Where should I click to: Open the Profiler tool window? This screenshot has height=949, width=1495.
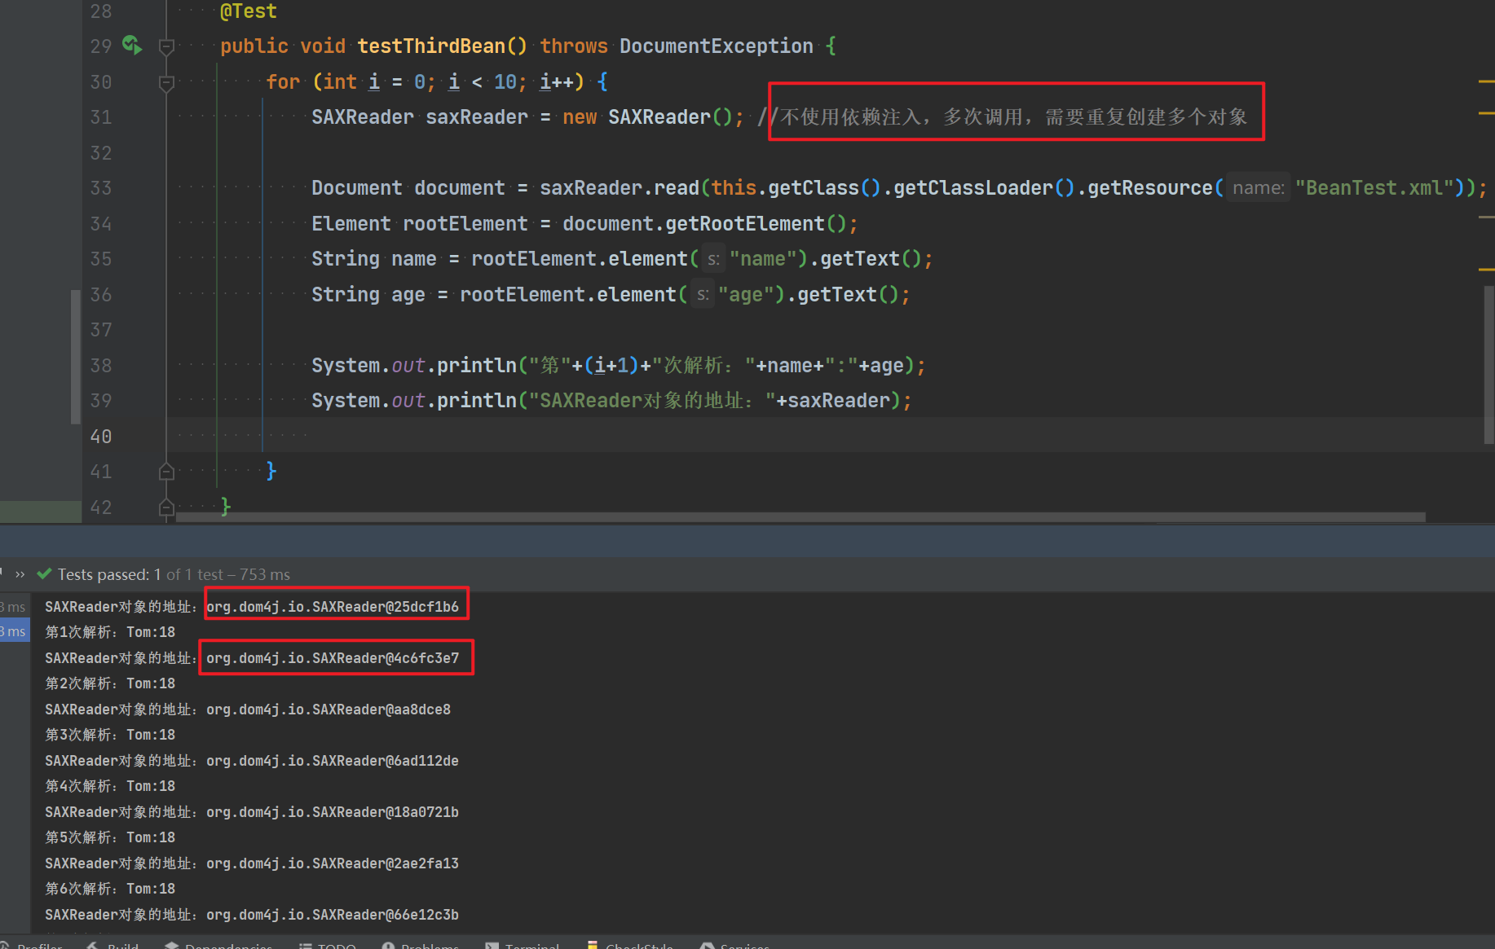(39, 946)
